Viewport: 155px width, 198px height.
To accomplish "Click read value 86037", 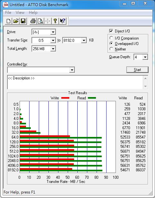I will 141,170.
